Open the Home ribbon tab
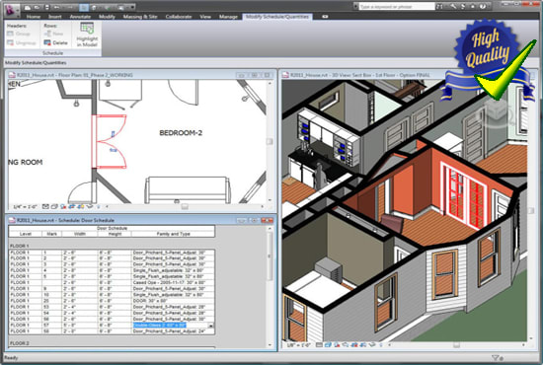 [x=34, y=17]
